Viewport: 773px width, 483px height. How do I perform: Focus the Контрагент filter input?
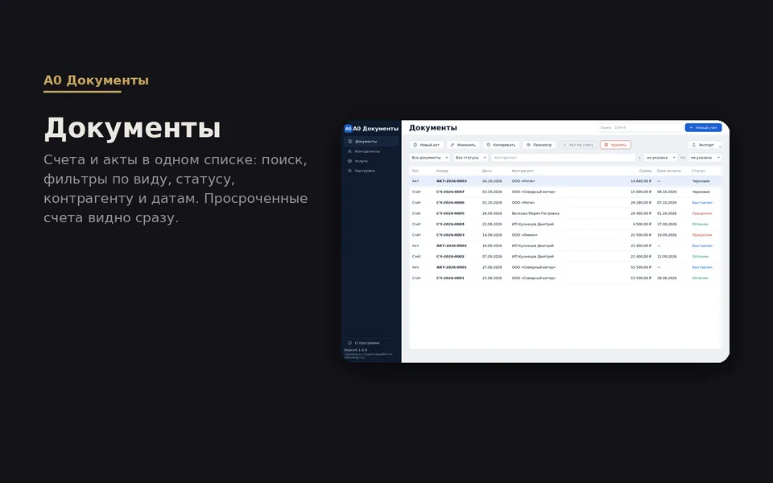[x=564, y=158]
